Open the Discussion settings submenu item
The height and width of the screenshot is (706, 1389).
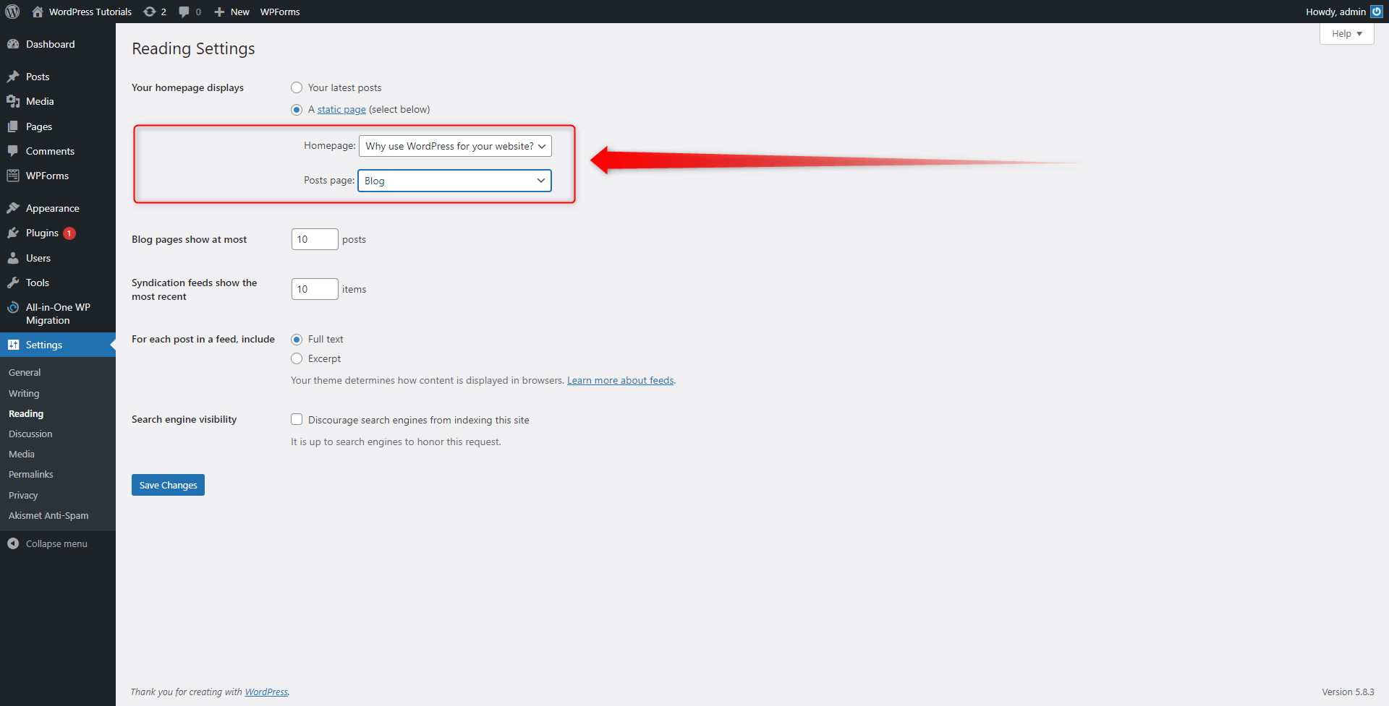(x=30, y=434)
